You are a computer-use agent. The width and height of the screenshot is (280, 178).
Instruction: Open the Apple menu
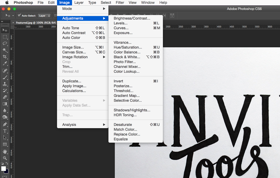pos(7,3)
